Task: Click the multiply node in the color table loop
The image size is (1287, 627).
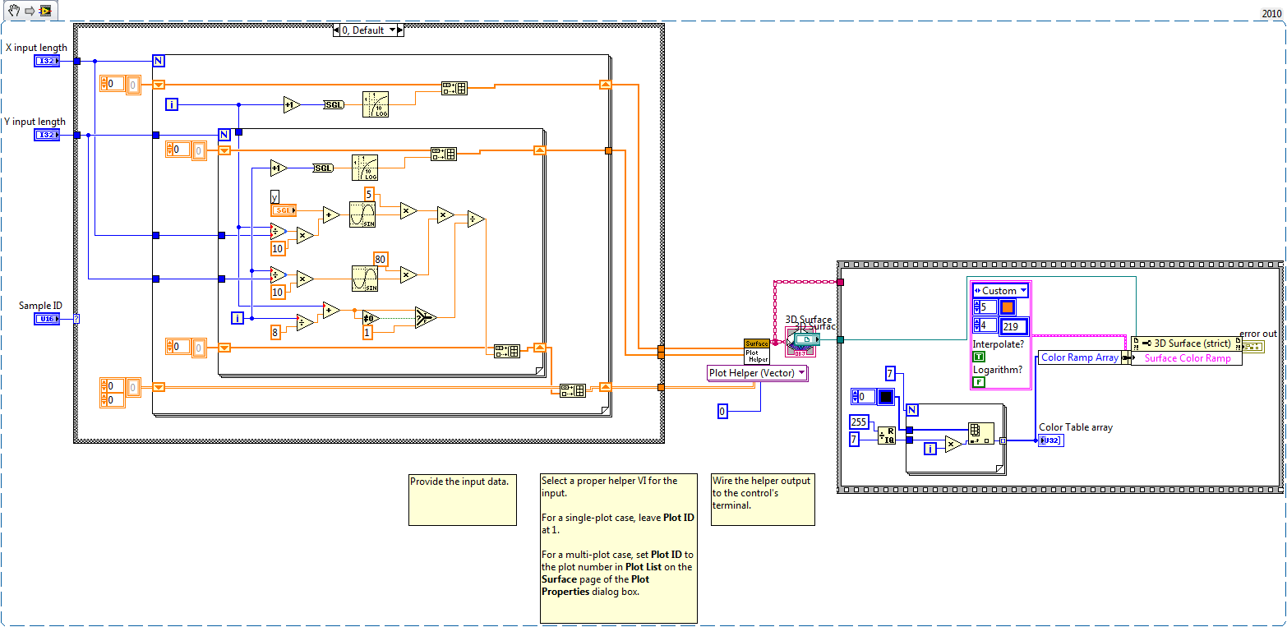Action: [953, 445]
